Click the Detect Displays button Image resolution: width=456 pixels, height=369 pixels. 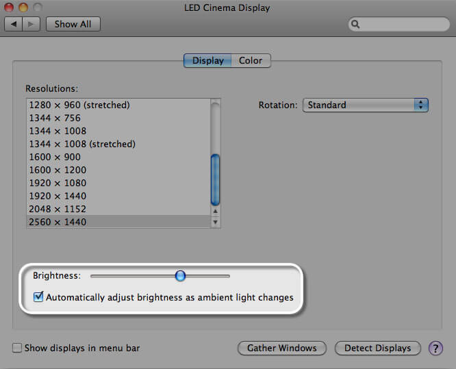coord(377,348)
